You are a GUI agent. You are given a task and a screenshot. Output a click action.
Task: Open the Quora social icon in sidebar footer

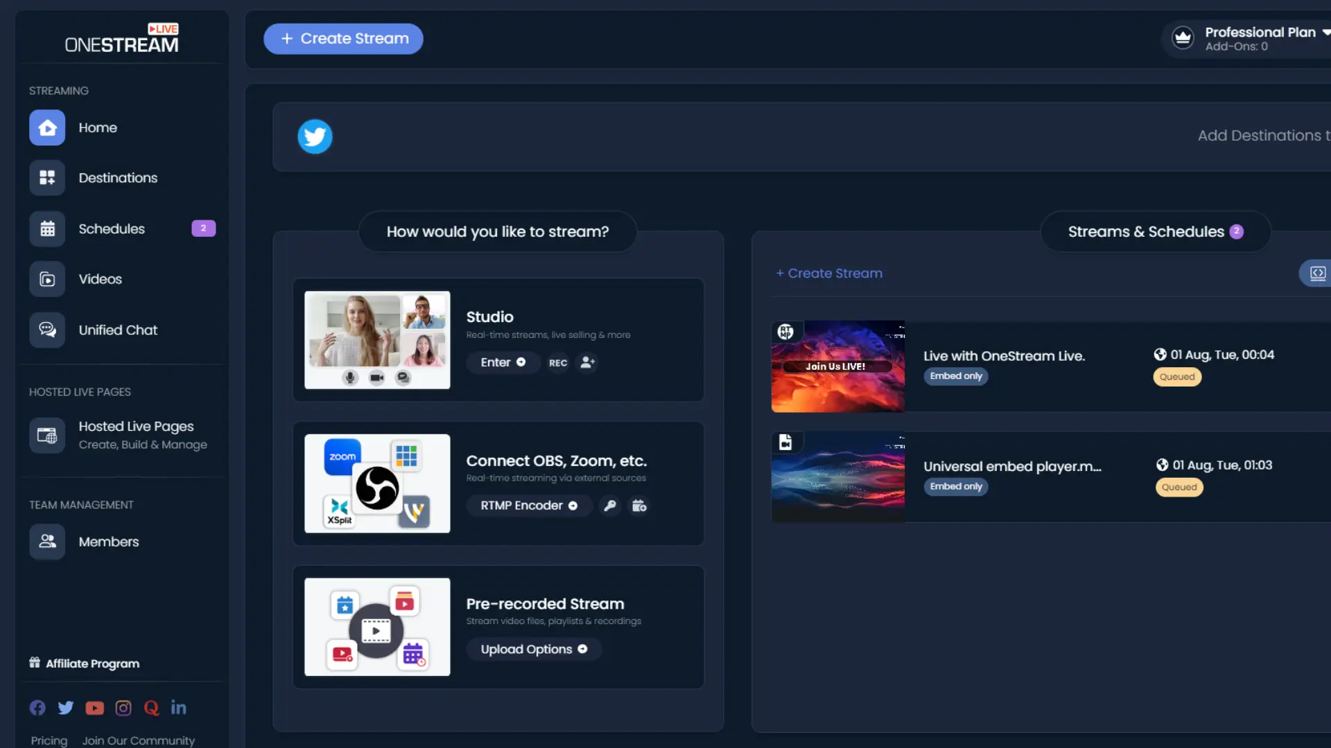point(151,708)
